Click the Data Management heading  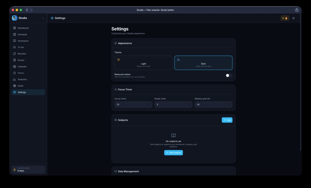[x=128, y=171]
